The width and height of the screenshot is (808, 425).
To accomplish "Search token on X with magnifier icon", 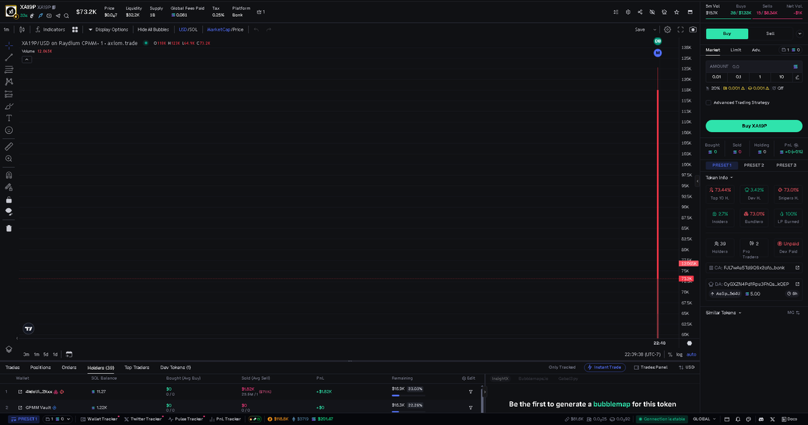I will (66, 15).
